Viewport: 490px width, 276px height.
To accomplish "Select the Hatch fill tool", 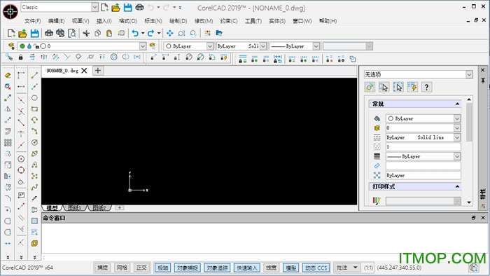I will click(34, 221).
